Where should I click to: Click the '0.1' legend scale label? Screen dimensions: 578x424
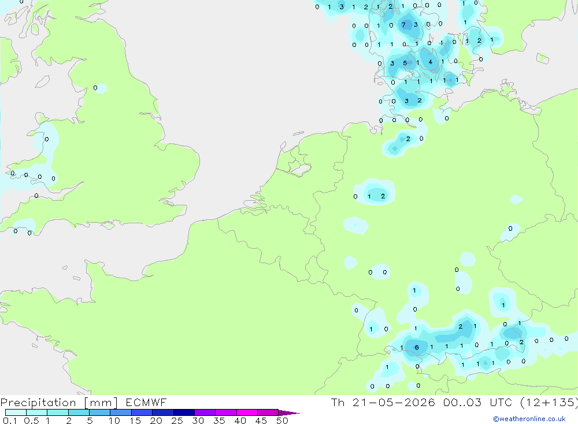pos(10,421)
